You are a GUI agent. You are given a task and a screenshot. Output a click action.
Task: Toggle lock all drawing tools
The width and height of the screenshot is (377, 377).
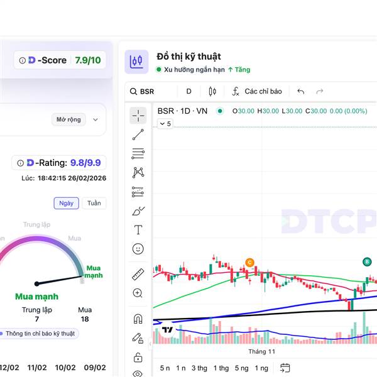coord(138,358)
